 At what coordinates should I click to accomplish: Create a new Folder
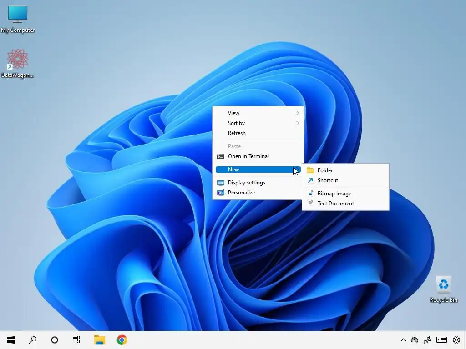pyautogui.click(x=345, y=170)
